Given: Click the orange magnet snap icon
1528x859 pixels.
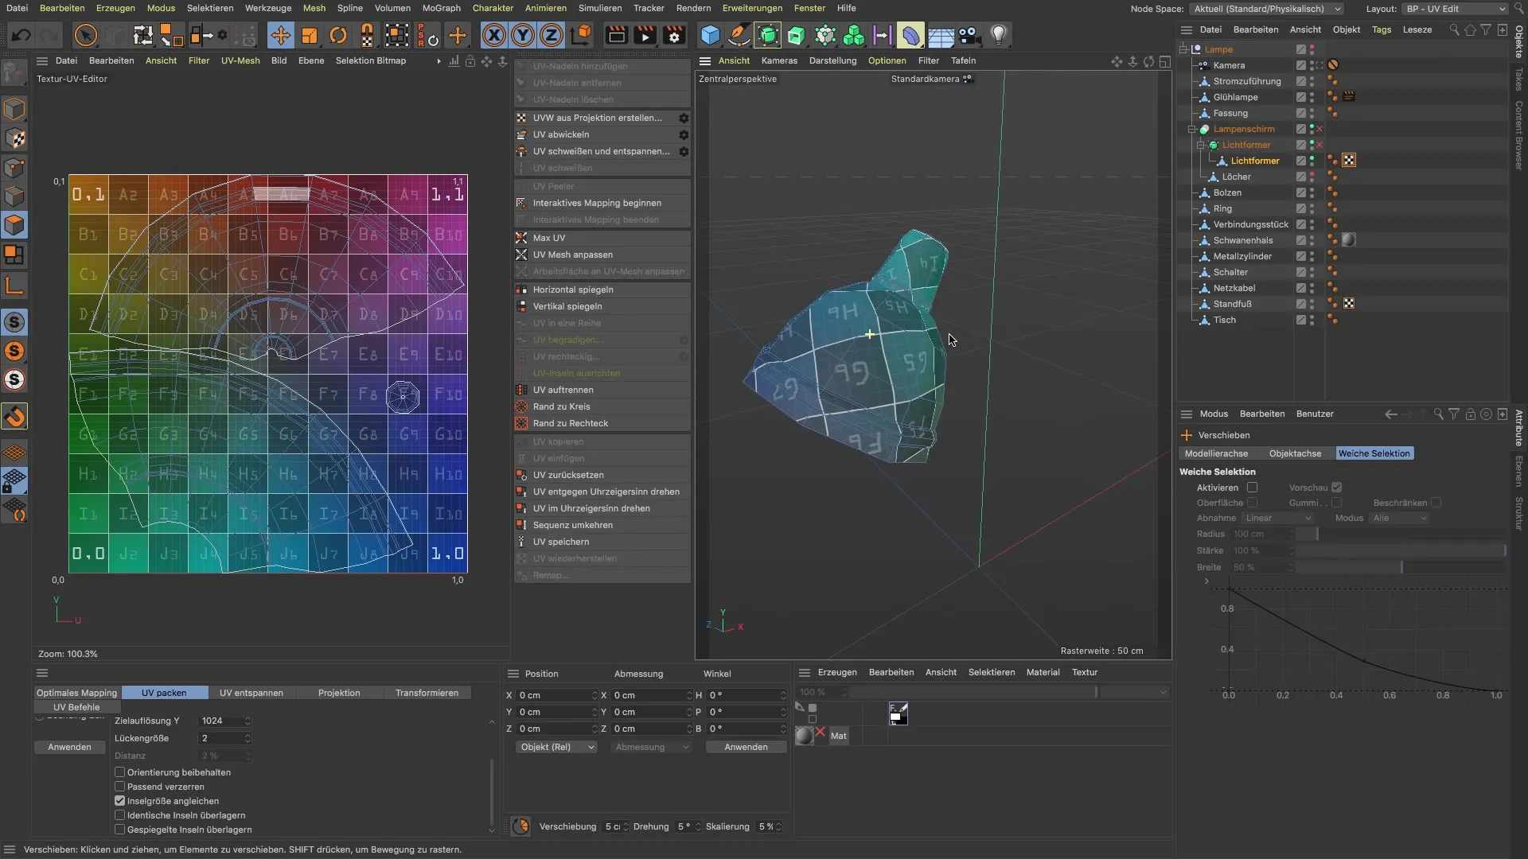Looking at the screenshot, I should point(14,416).
